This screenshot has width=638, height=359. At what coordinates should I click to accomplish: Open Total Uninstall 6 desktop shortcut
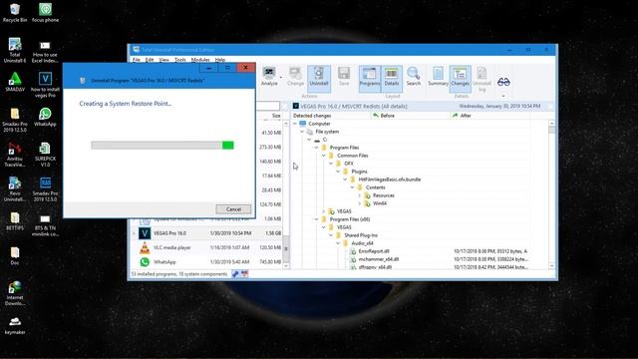15,50
